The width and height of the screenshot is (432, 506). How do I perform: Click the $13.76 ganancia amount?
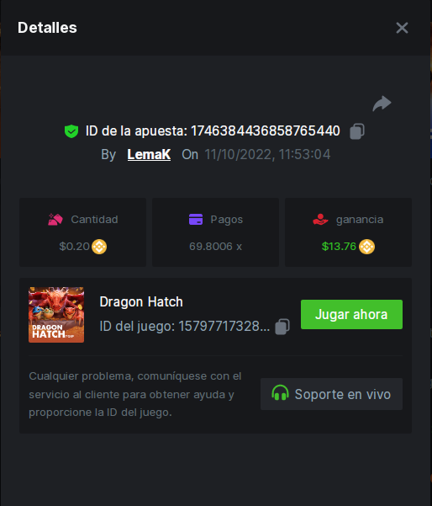tap(339, 247)
